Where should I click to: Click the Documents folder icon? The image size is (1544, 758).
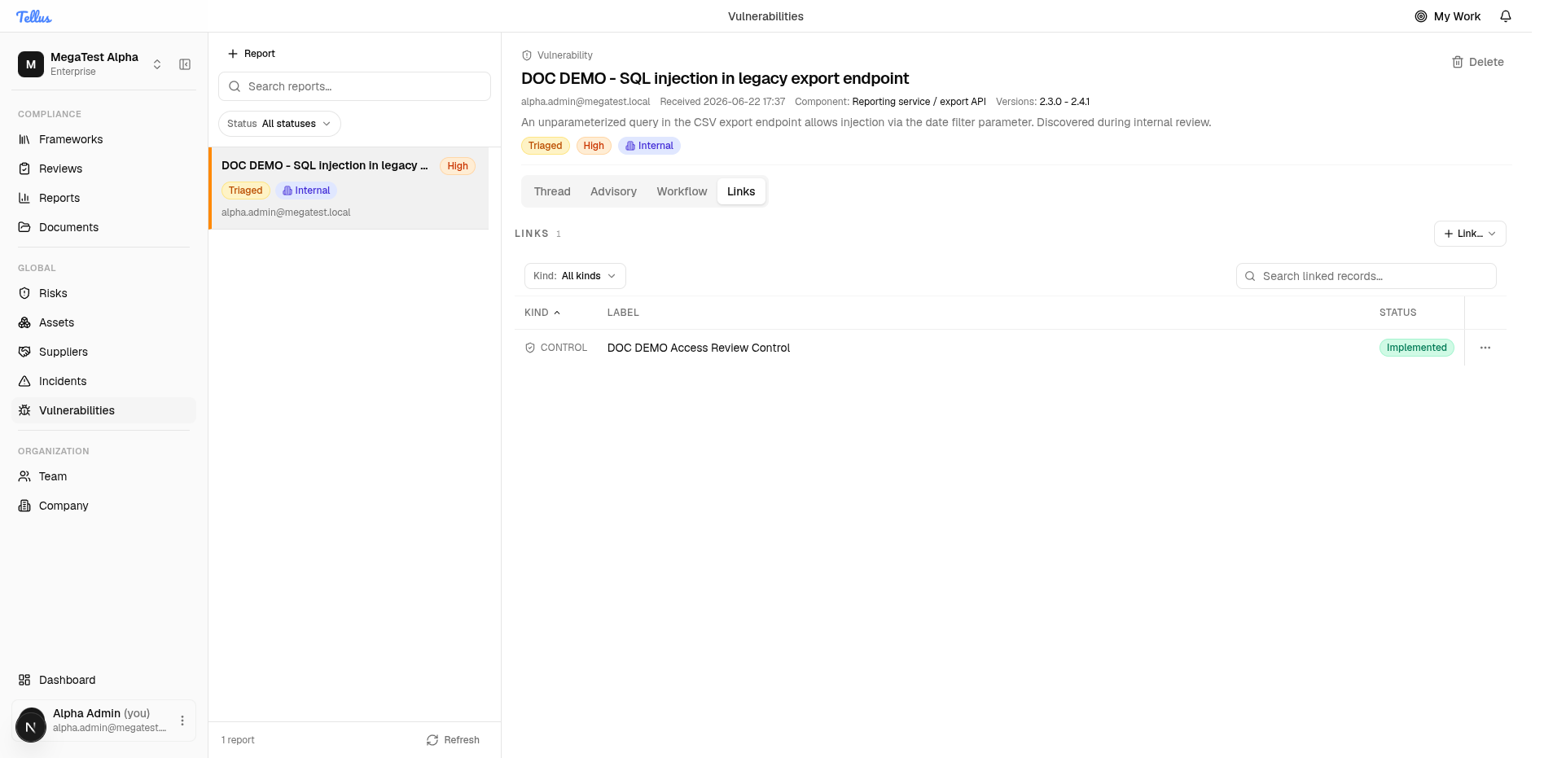click(24, 227)
